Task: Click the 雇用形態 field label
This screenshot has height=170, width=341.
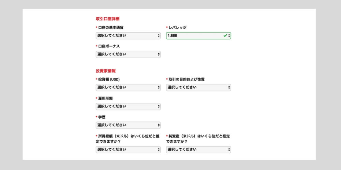Action: click(x=105, y=99)
